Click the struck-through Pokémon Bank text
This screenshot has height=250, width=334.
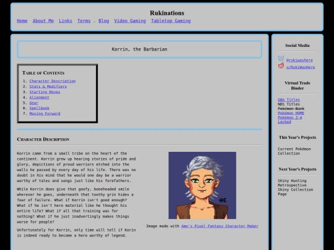tap(291, 109)
